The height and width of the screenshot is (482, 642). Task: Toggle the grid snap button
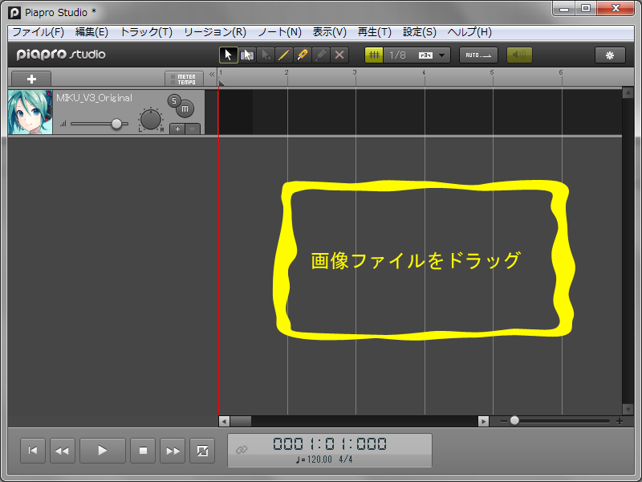374,55
